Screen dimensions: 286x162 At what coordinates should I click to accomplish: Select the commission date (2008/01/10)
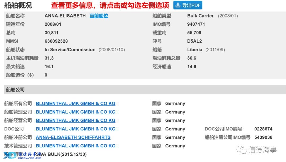click(x=112, y=50)
